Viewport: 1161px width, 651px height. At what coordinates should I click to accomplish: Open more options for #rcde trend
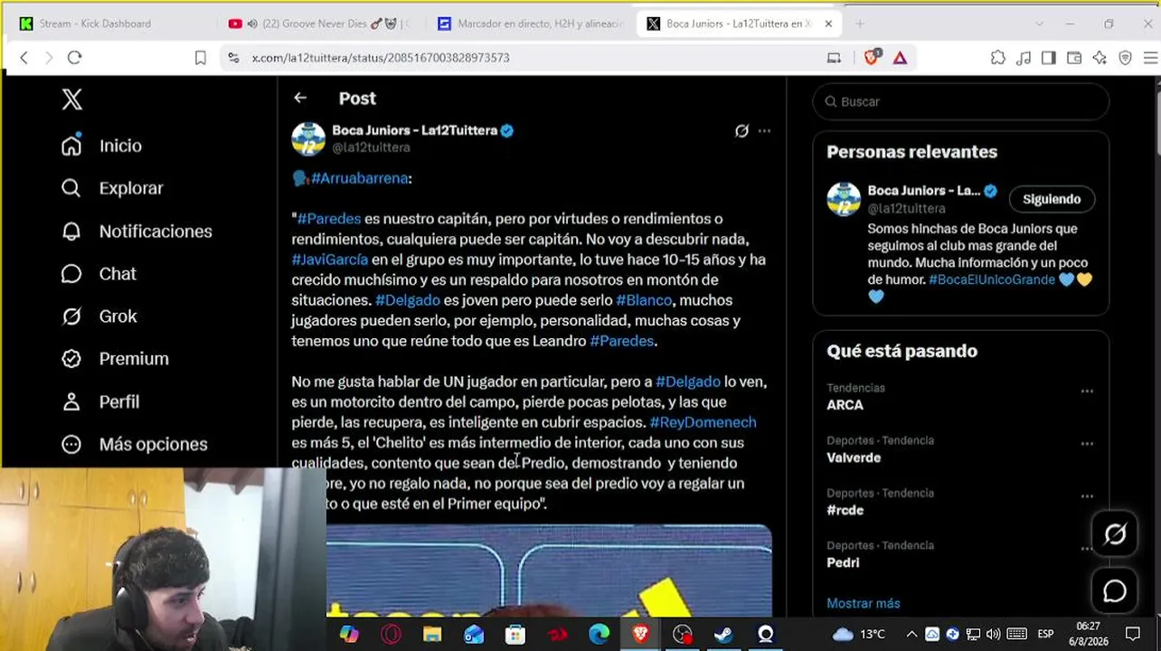coord(1087,496)
